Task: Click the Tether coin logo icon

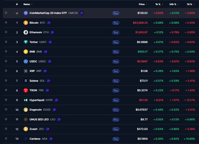Action: [26, 42]
